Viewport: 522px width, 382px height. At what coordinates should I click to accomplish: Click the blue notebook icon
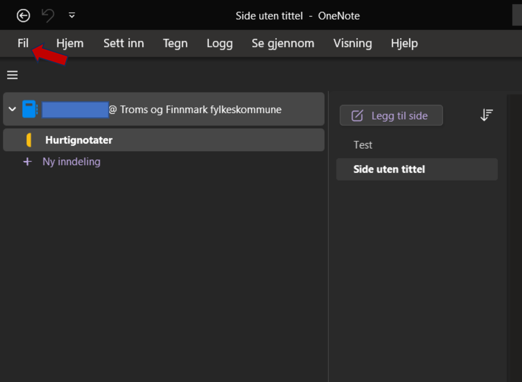point(30,109)
